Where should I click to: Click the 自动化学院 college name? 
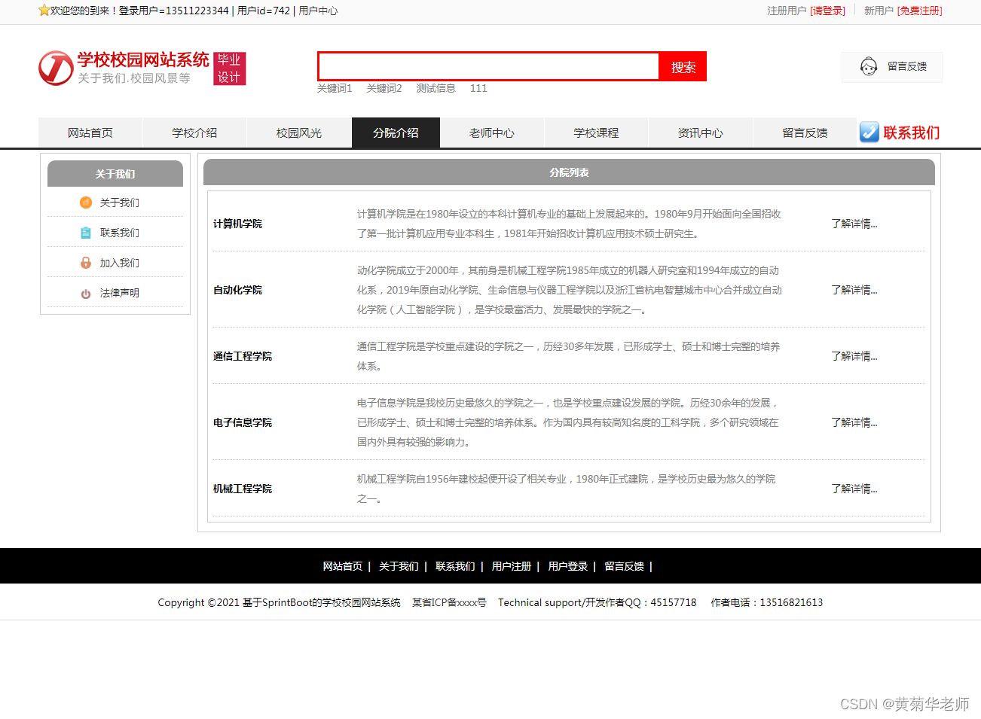(x=237, y=290)
